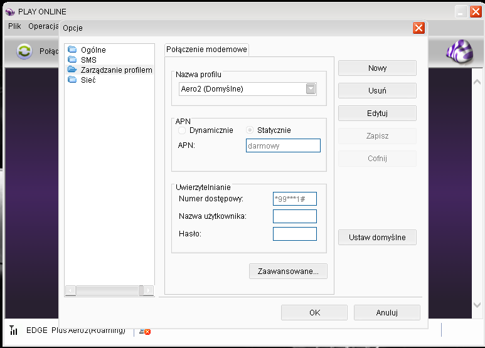Select the Dynamicznie APN radio button

(x=183, y=130)
